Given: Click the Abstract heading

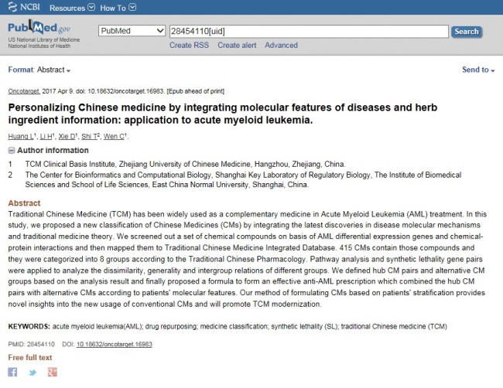Looking at the screenshot, I should [x=24, y=203].
